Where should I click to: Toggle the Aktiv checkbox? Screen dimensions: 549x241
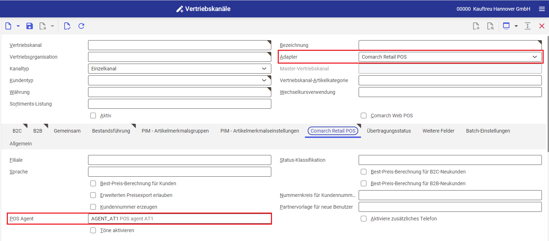pos(93,116)
